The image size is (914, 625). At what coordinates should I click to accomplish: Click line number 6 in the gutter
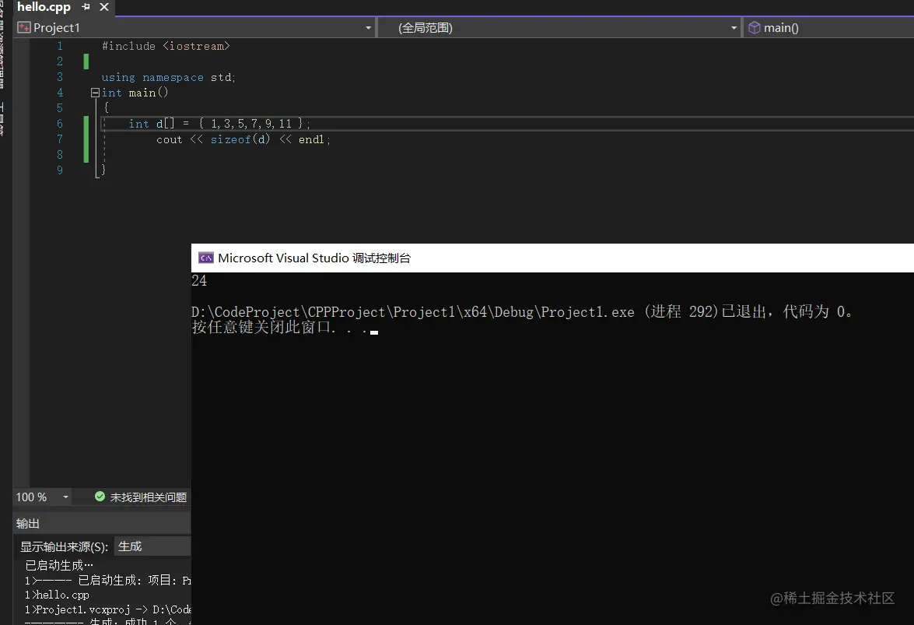pos(59,124)
